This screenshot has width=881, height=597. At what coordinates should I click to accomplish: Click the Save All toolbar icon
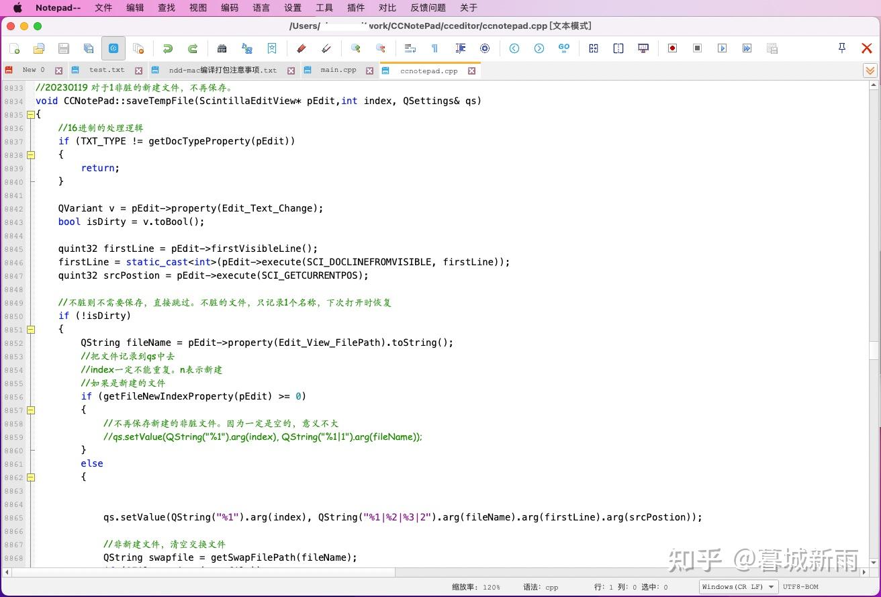(88, 48)
